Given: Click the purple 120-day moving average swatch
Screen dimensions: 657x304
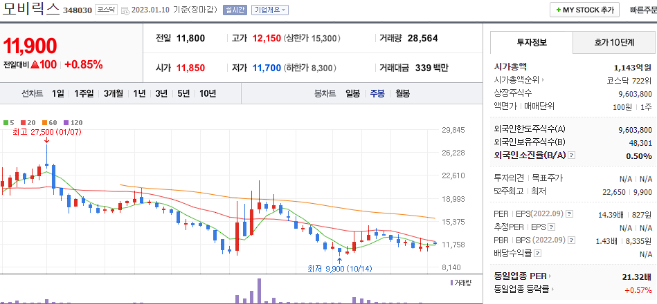Looking at the screenshot, I should coord(66,123).
